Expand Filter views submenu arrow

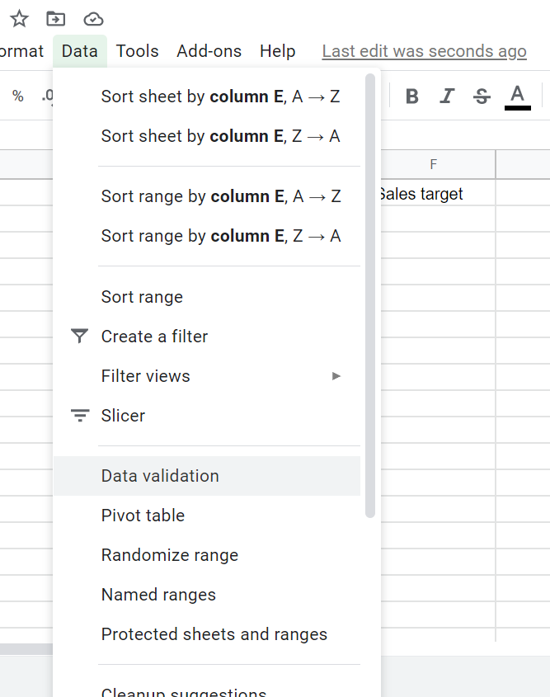336,376
